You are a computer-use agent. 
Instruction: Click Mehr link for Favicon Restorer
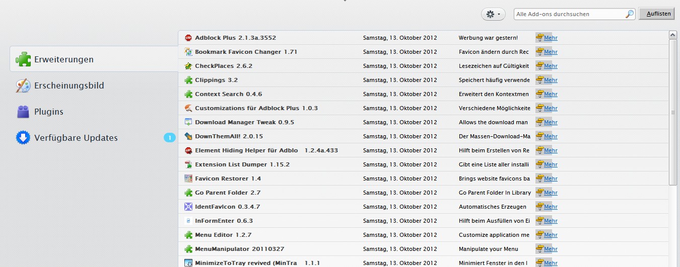pyautogui.click(x=551, y=179)
